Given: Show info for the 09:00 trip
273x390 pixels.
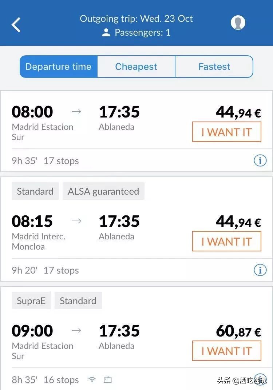Looking at the screenshot, I should click(x=260, y=378).
